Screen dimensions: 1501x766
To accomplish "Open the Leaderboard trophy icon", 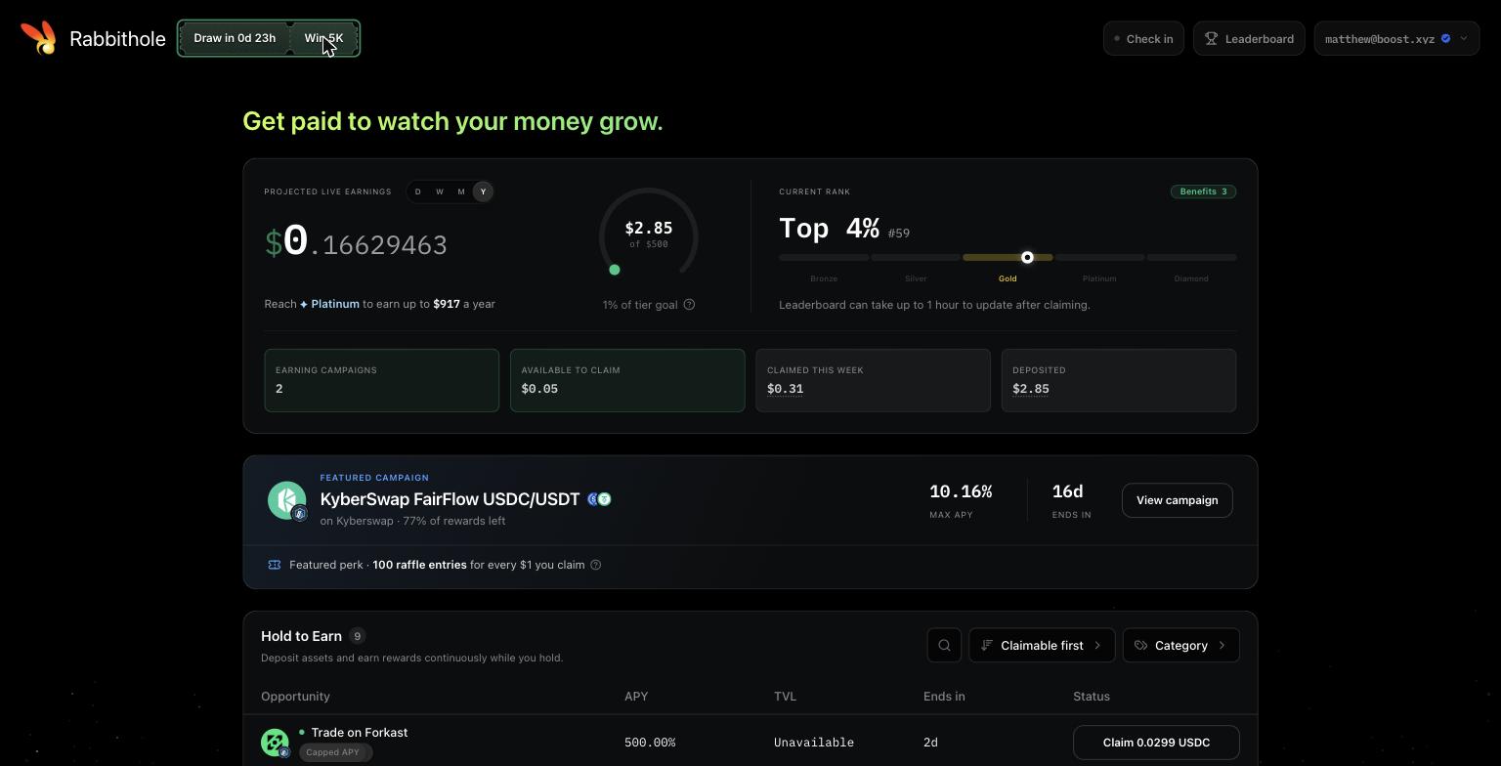I will [1211, 39].
